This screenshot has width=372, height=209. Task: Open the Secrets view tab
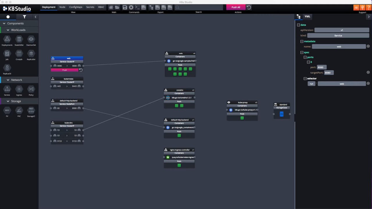(x=90, y=7)
